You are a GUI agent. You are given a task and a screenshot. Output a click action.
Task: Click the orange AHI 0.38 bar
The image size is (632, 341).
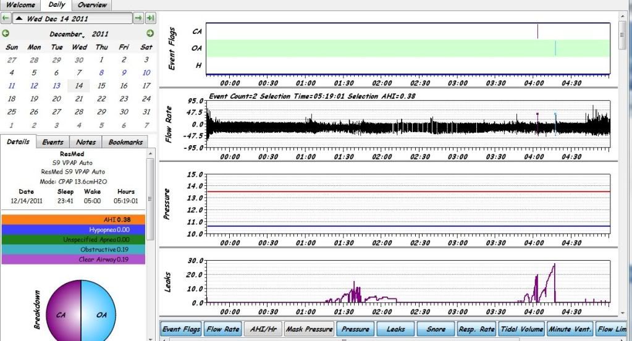click(74, 219)
